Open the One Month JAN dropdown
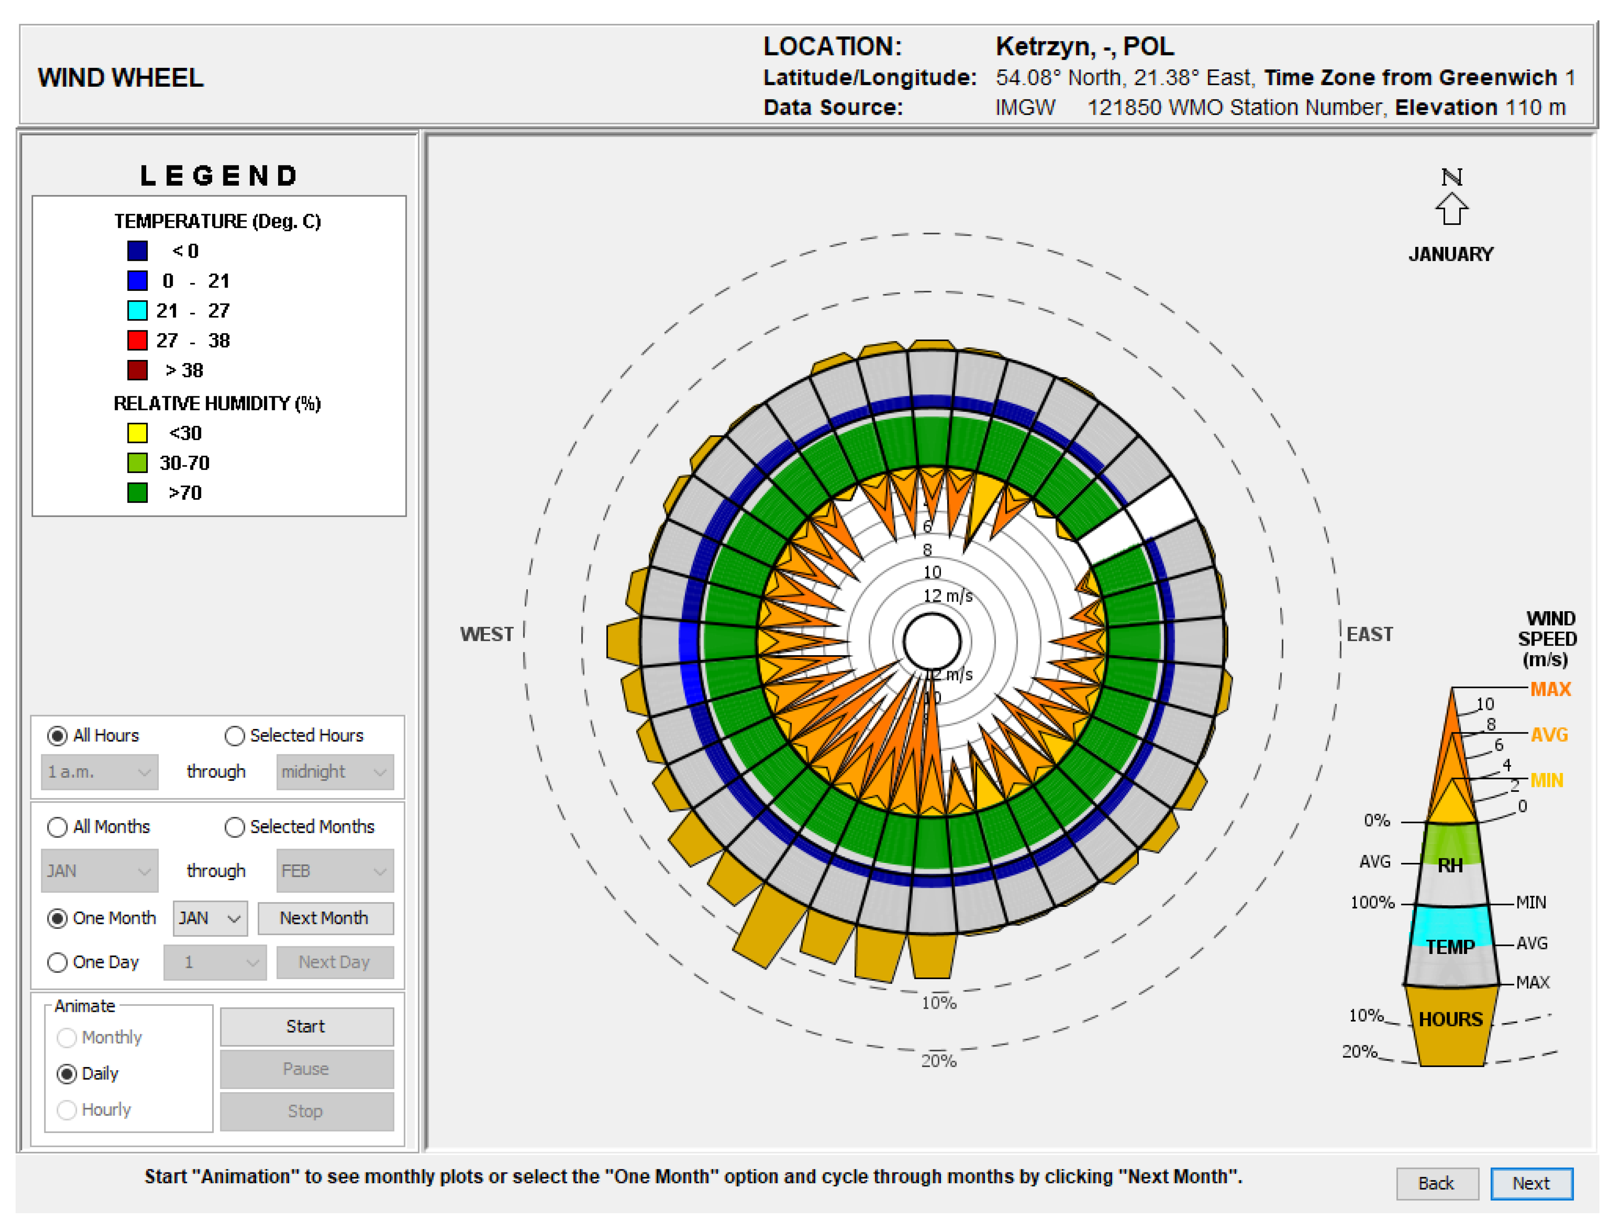This screenshot has width=1619, height=1232. 210,918
